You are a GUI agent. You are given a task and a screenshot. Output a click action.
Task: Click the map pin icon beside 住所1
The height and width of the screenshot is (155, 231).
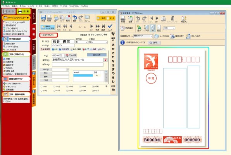pyautogui.click(x=105, y=60)
